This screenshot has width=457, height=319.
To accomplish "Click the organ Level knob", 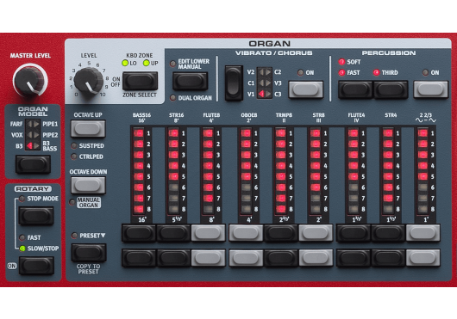I will [89, 81].
